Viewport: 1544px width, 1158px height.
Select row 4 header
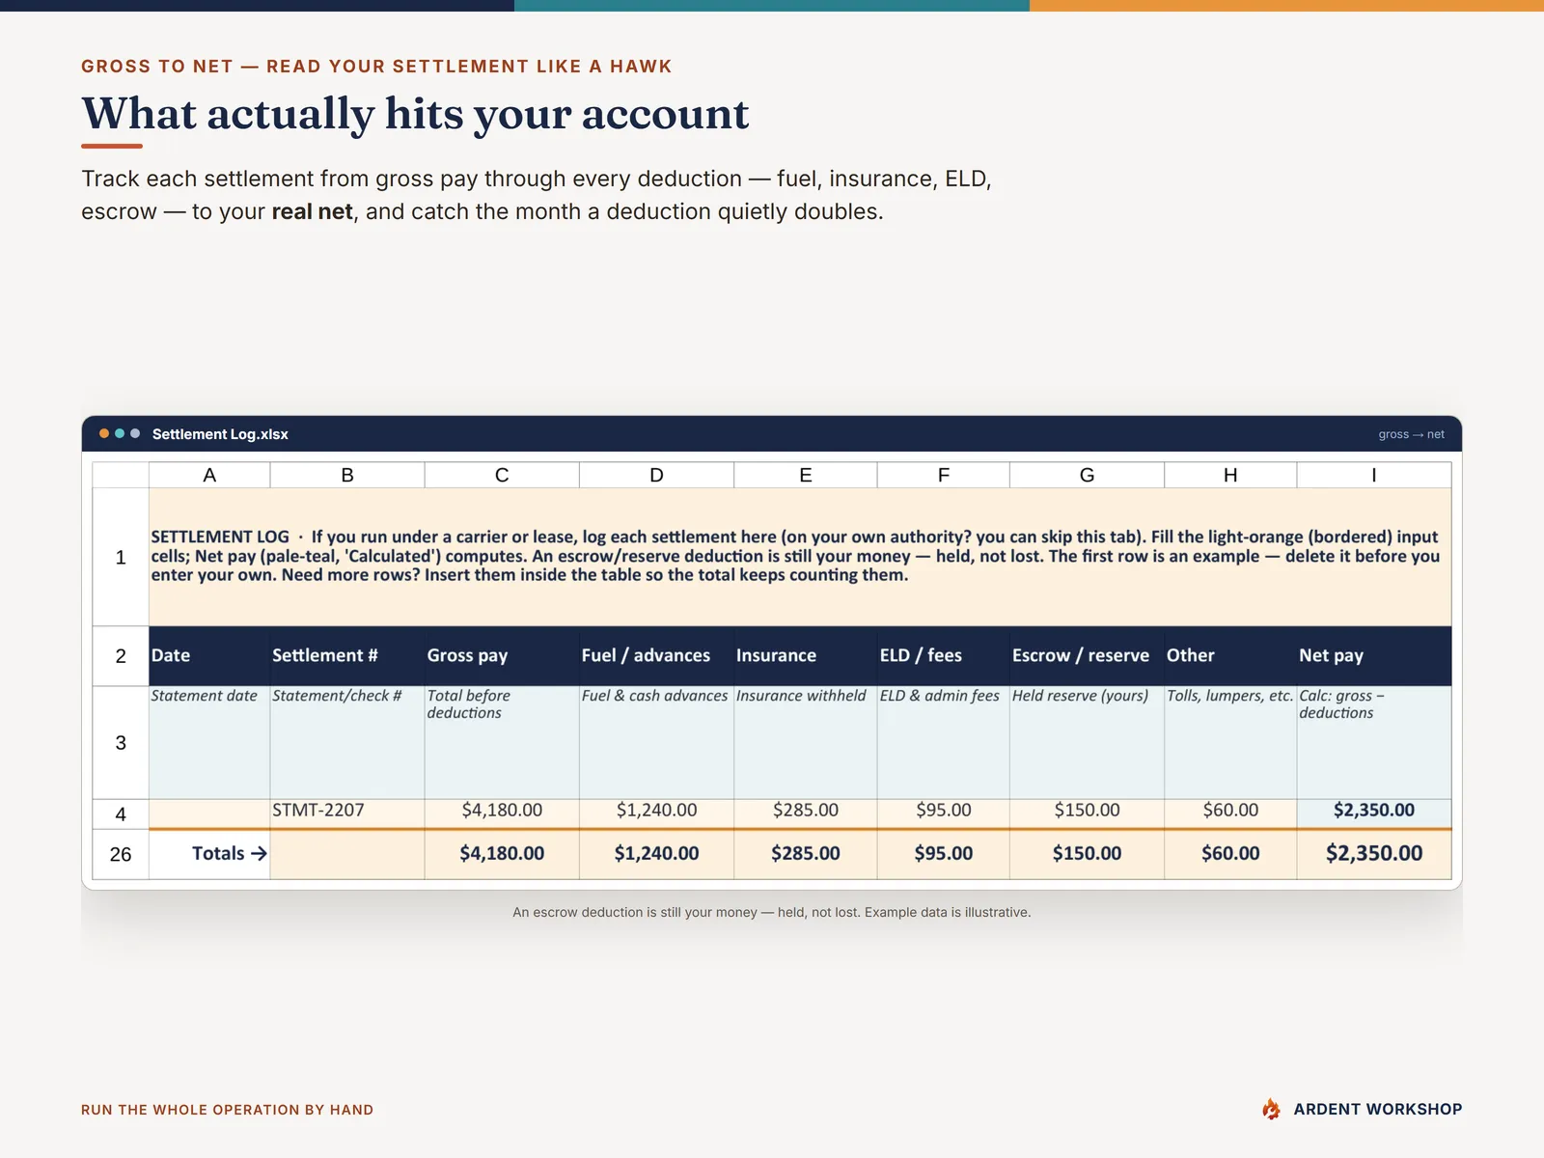tap(121, 813)
